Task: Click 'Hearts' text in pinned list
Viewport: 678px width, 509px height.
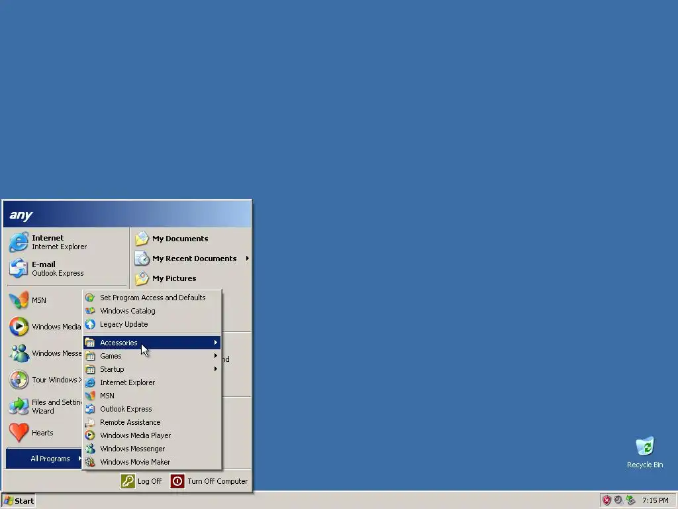Action: [x=42, y=433]
